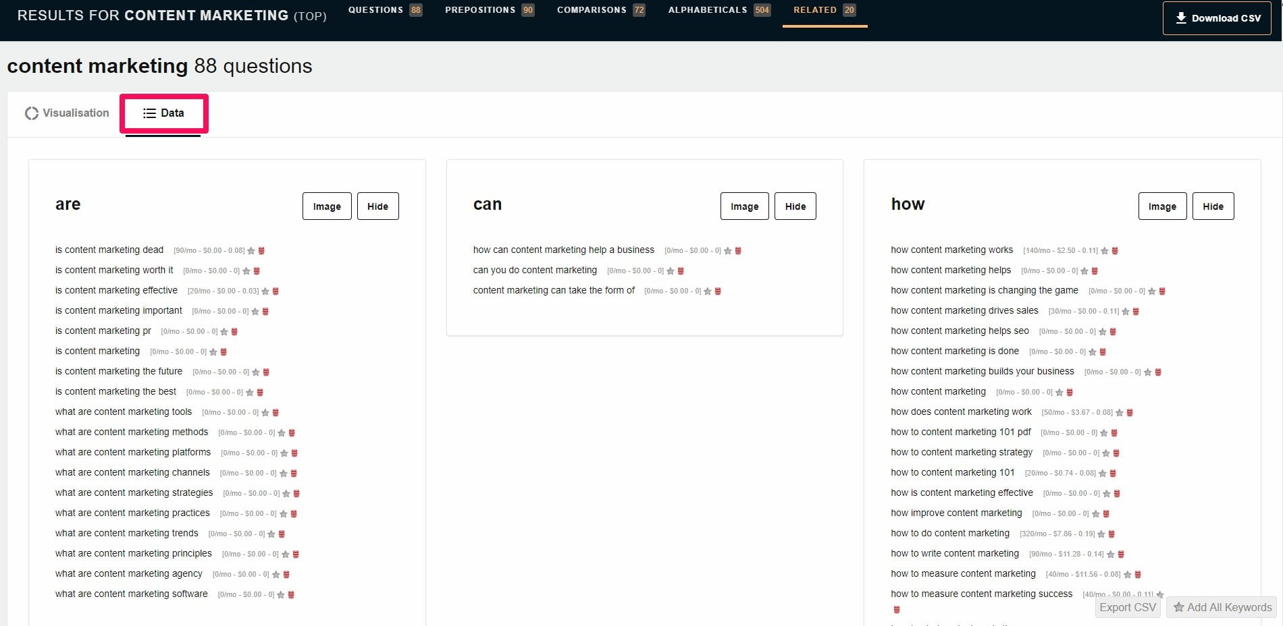Image resolution: width=1283 pixels, height=626 pixels.
Task: Click Export CSV button
Action: click(1128, 607)
